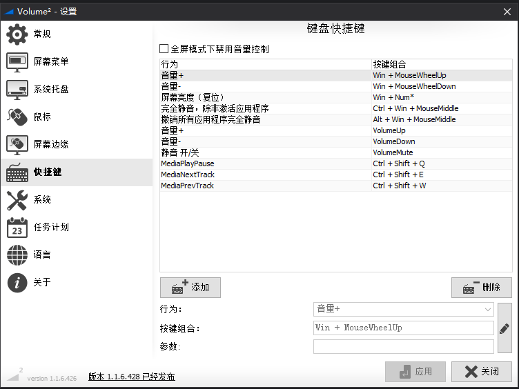This screenshot has height=389, width=519.
Task: Click the 关闭 button
Action: pyautogui.click(x=481, y=372)
